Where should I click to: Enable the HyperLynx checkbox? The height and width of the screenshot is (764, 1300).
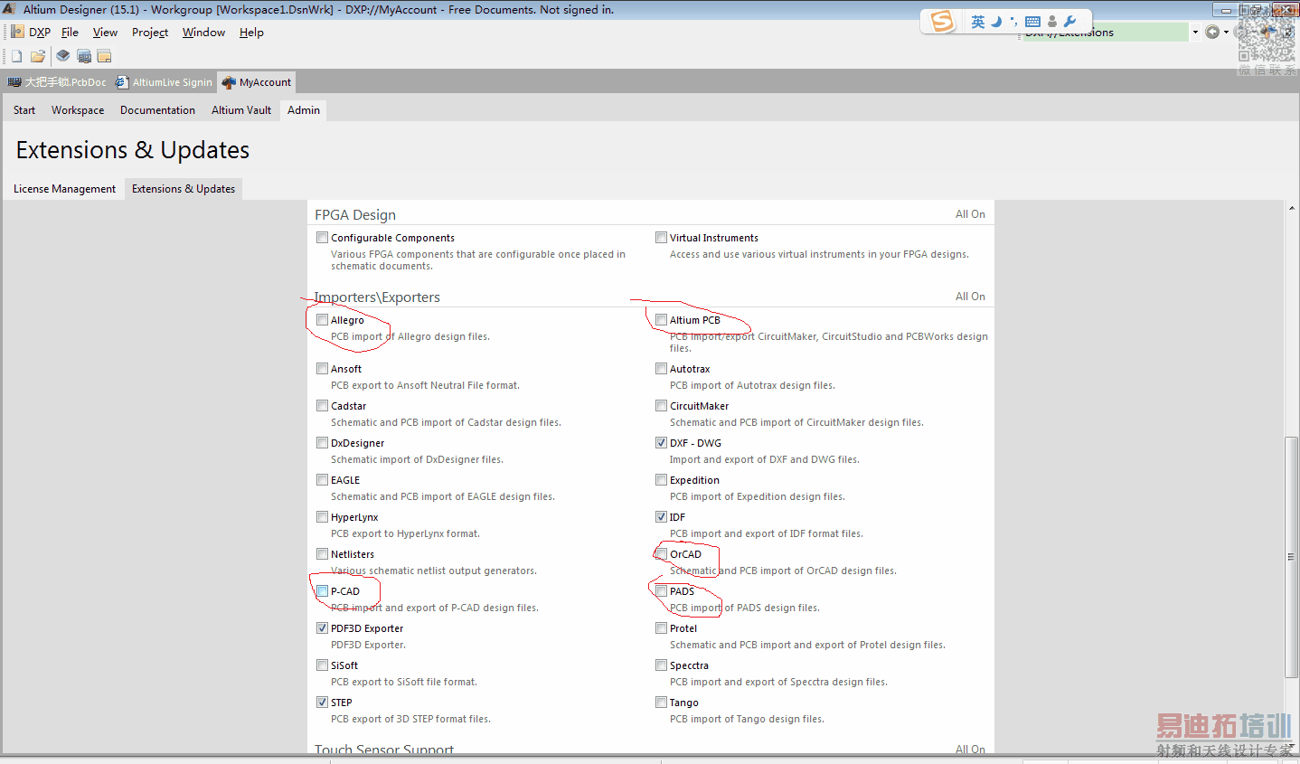322,517
